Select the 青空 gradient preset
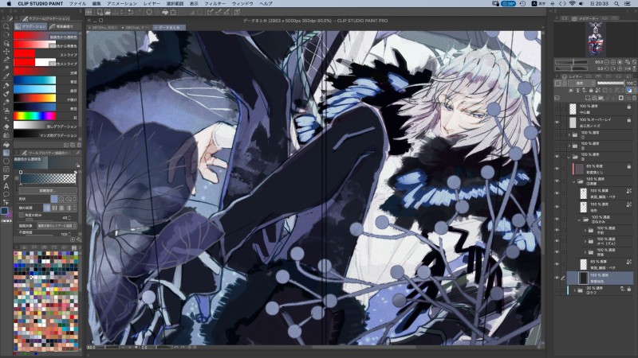Viewport: 638px width, 358px height. [45, 80]
